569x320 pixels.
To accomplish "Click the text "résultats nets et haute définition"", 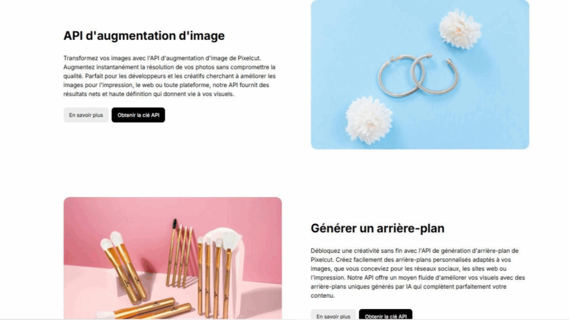I will [107, 94].
